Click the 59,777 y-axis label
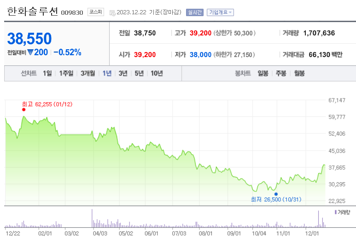Viewport: 356px width, 243px height. click(337, 117)
